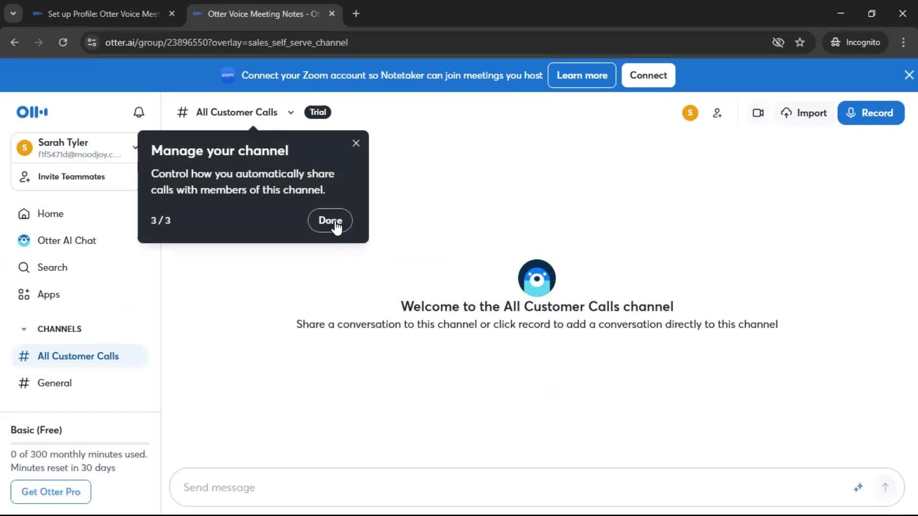Close the Manage your channel tooltip
This screenshot has height=516, width=918.
point(356,143)
